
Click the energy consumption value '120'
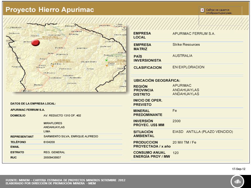pos(176,153)
